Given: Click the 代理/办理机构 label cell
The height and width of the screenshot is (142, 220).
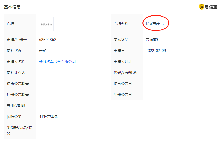Looking at the screenshot, I should coord(127,73).
